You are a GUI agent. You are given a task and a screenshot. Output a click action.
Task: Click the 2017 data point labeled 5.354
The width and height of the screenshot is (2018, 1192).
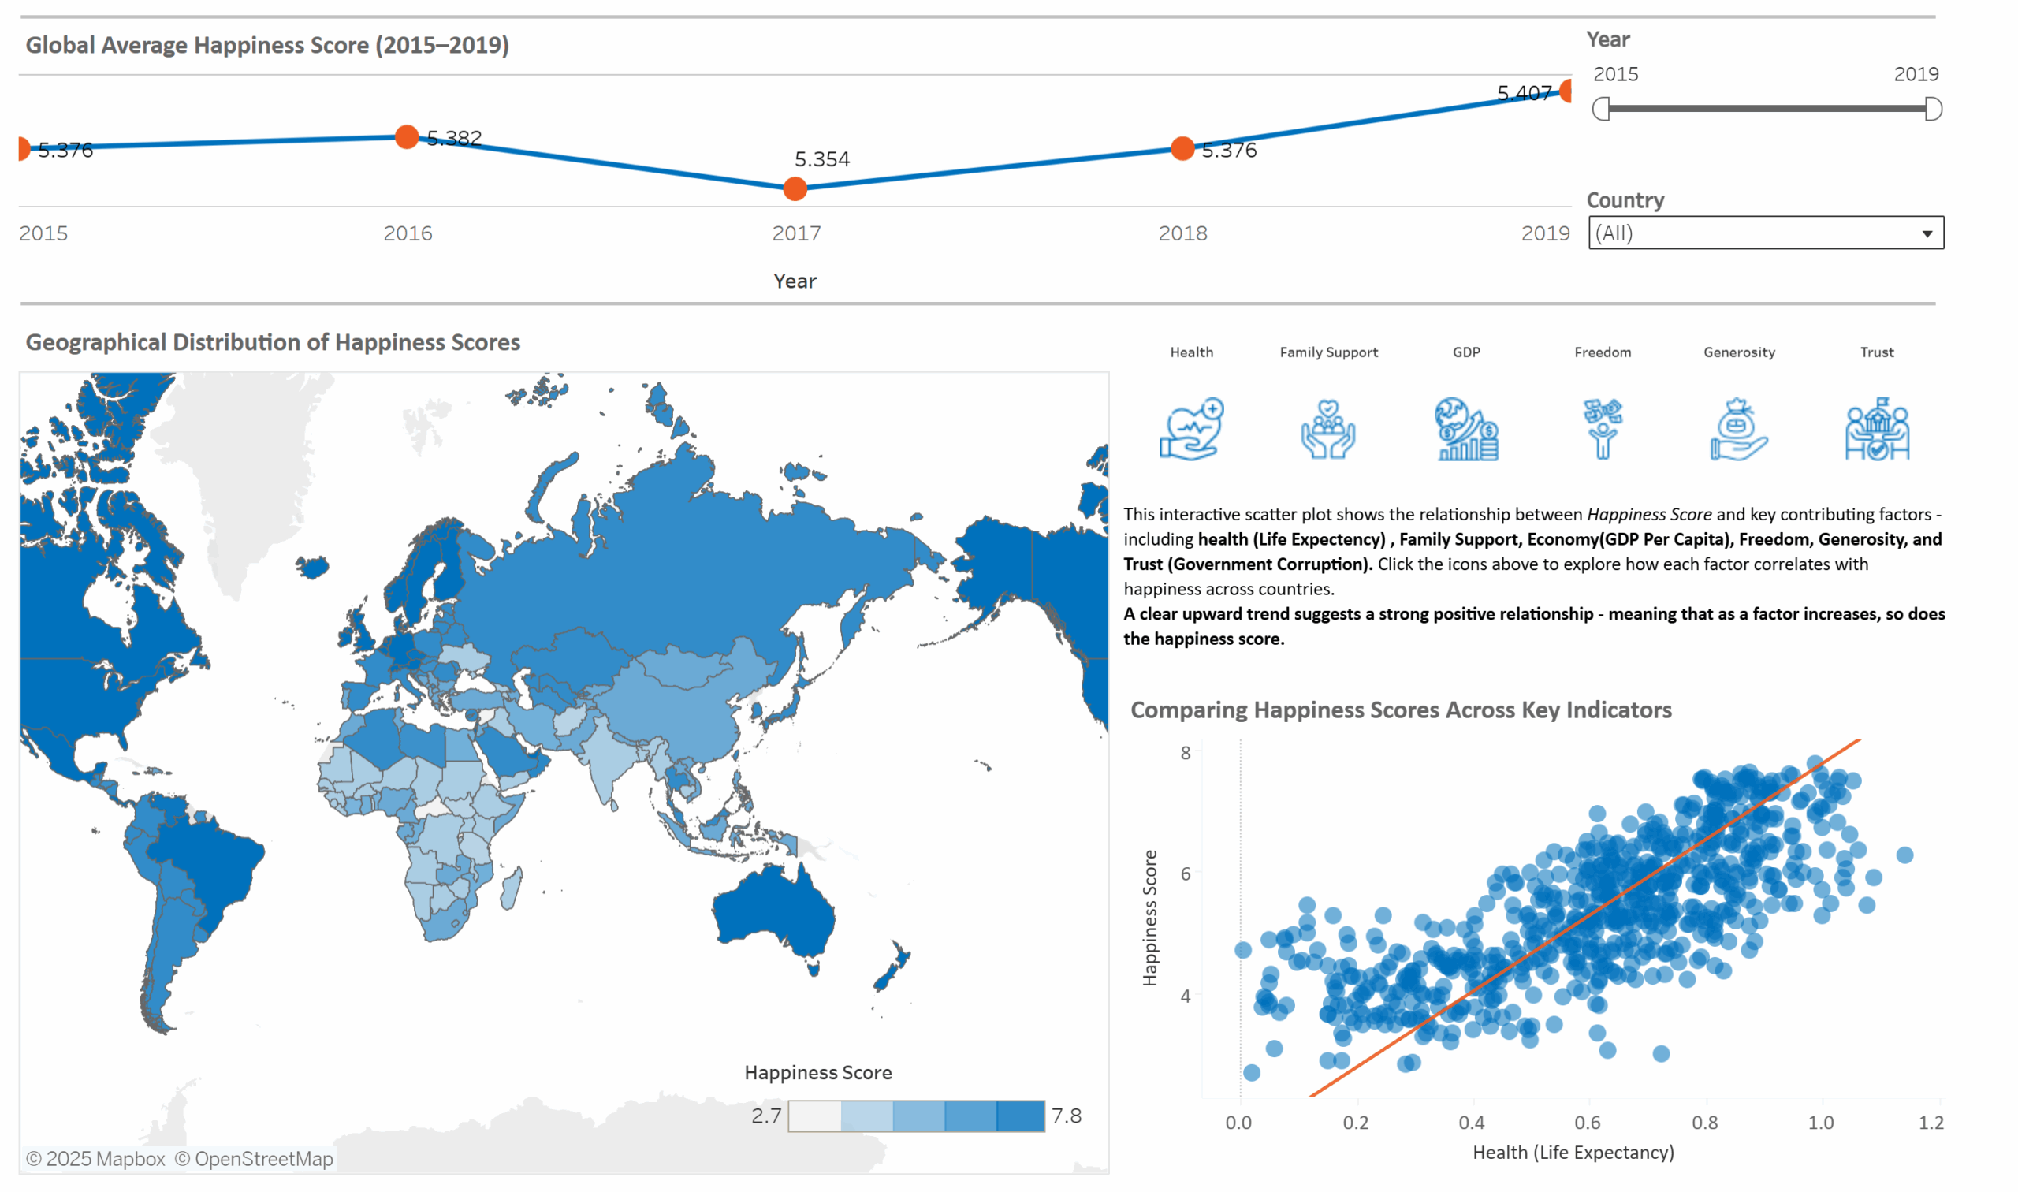pyautogui.click(x=795, y=188)
